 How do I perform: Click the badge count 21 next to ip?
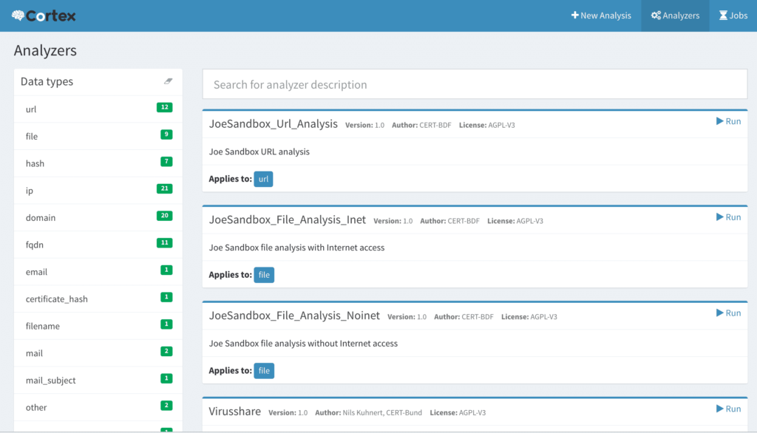tap(165, 188)
